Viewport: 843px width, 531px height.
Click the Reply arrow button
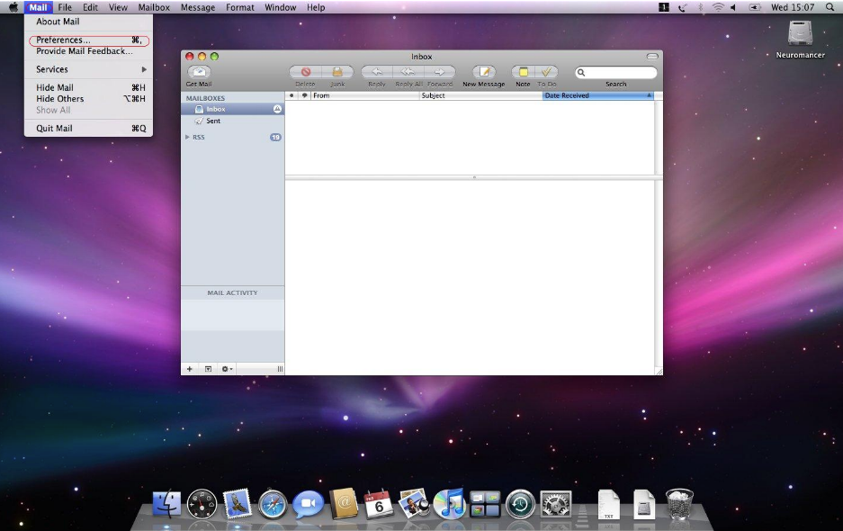coord(376,72)
